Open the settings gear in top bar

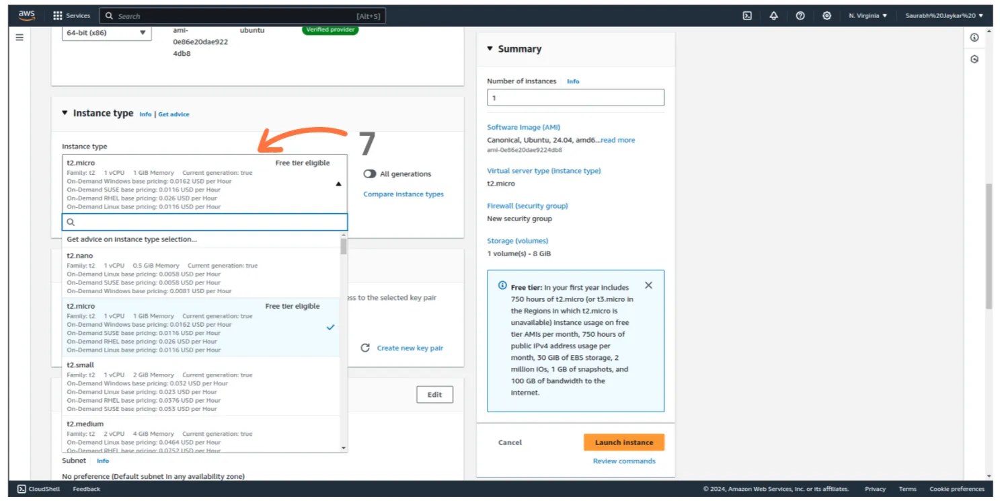[x=826, y=15]
